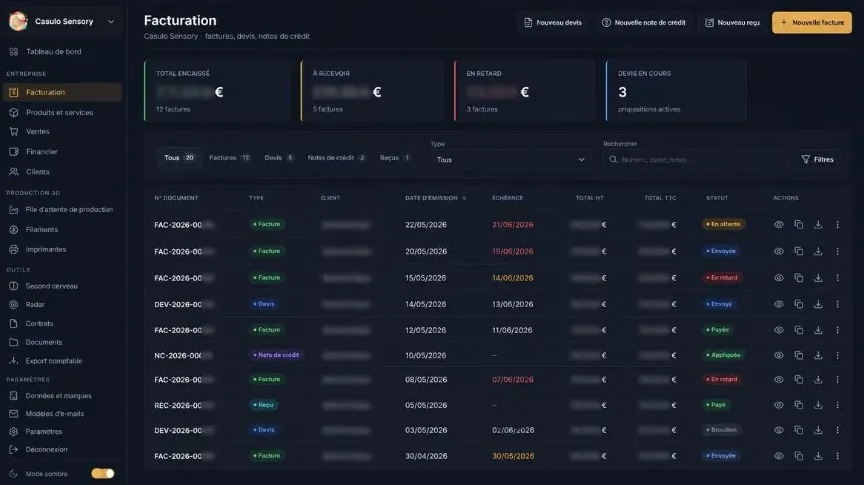The height and width of the screenshot is (485, 864).
Task: Open more actions for quote dated 14/05/2026
Action: (x=837, y=304)
